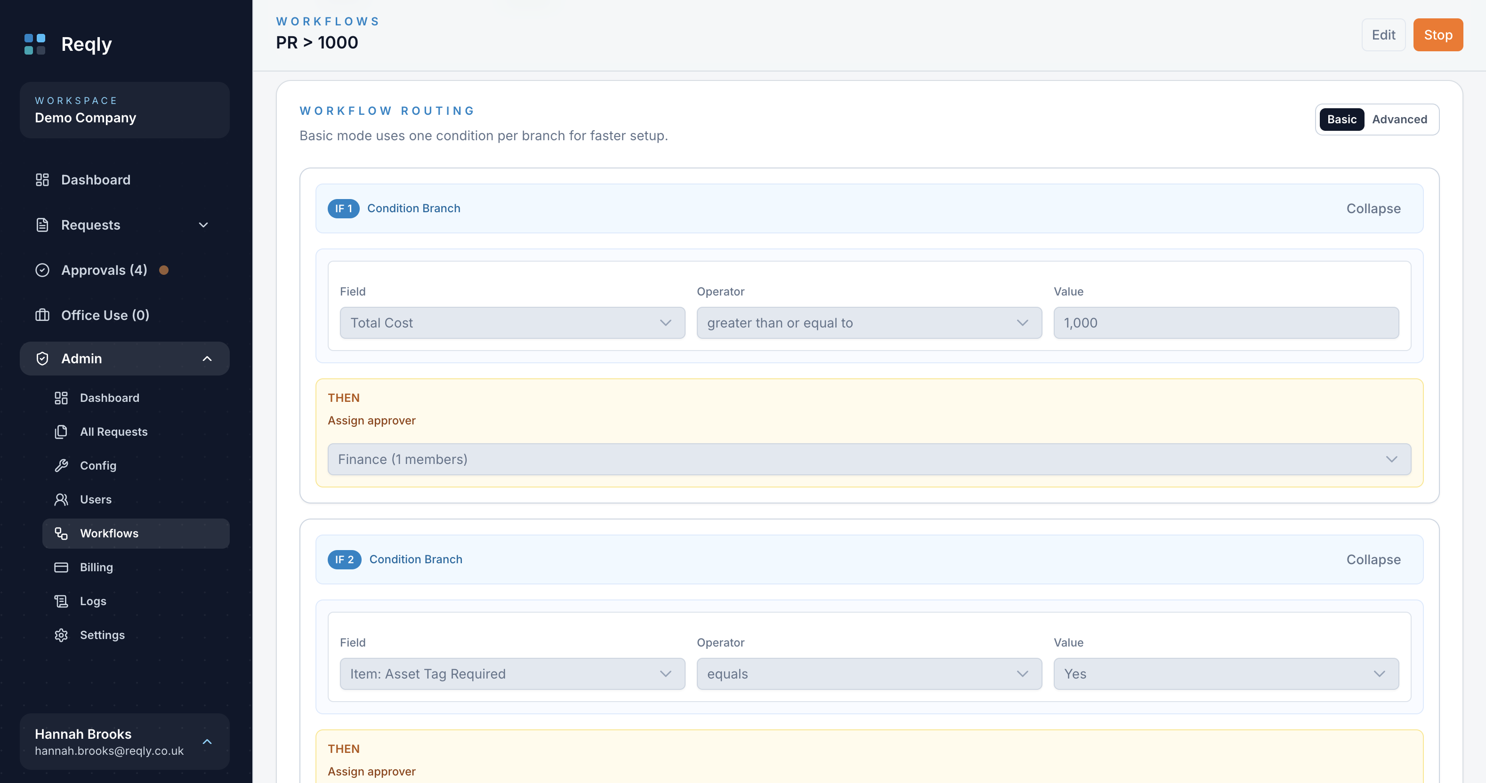Click the Requests document icon
Viewport: 1486px width, 783px height.
tap(42, 225)
